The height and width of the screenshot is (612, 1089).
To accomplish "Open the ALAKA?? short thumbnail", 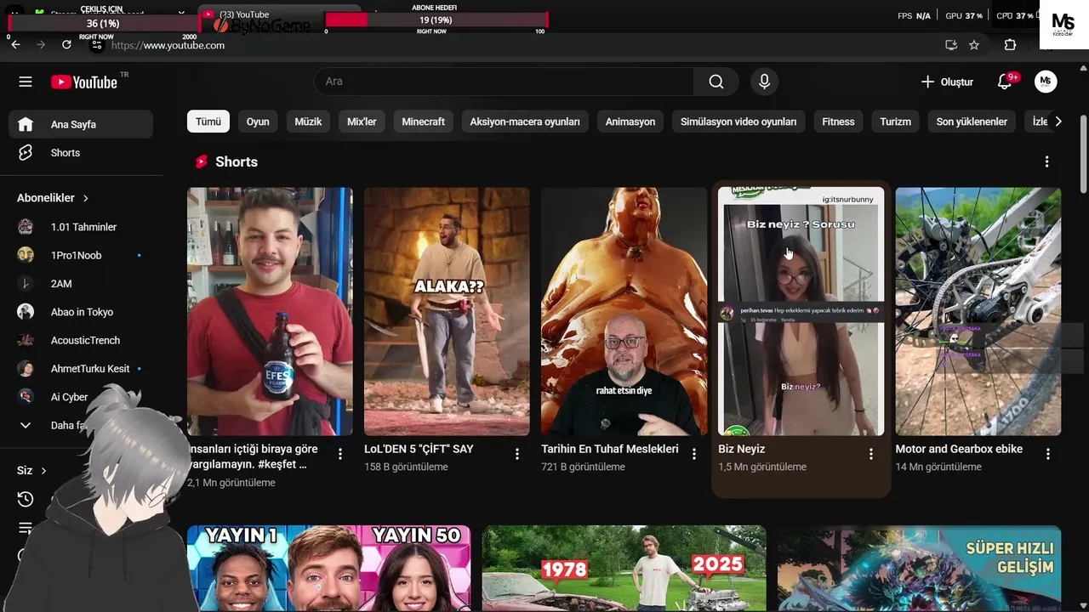I will pyautogui.click(x=447, y=311).
